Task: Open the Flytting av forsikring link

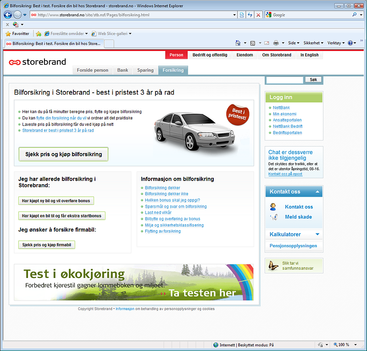Action: coord(163,231)
